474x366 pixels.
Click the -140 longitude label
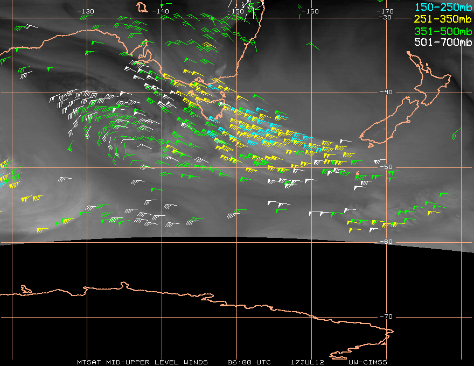(x=160, y=11)
